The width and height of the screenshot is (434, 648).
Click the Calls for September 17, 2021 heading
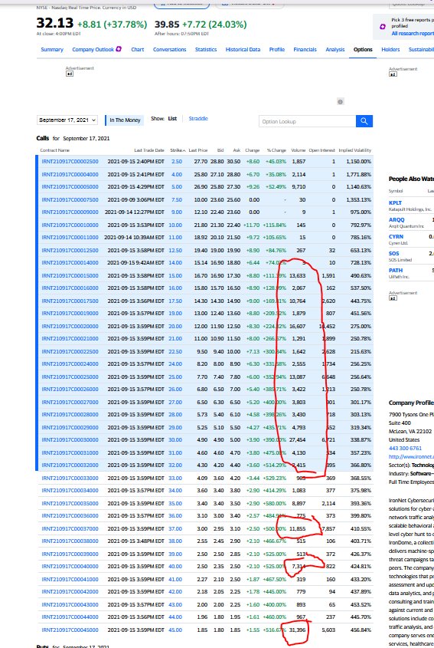[73, 139]
